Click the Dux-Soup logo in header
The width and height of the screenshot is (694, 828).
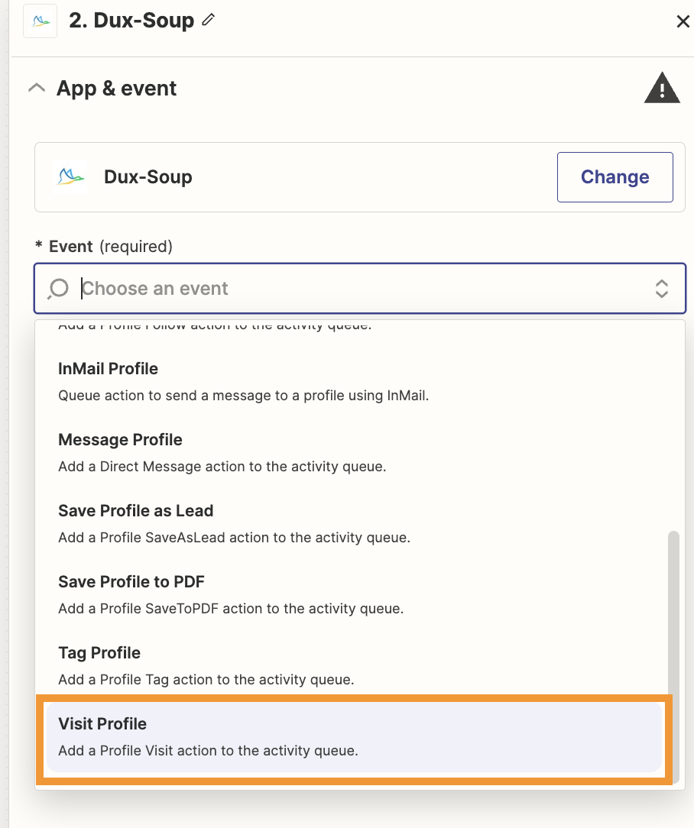(x=40, y=21)
